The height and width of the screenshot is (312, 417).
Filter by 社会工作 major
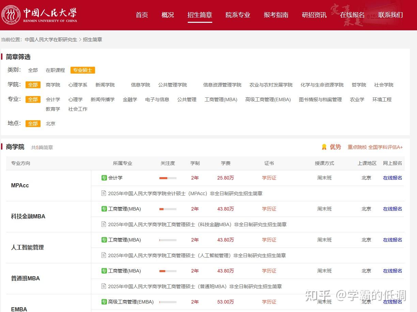pos(78,109)
